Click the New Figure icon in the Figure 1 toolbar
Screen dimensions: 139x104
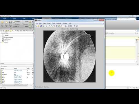pyautogui.click(x=36, y=26)
